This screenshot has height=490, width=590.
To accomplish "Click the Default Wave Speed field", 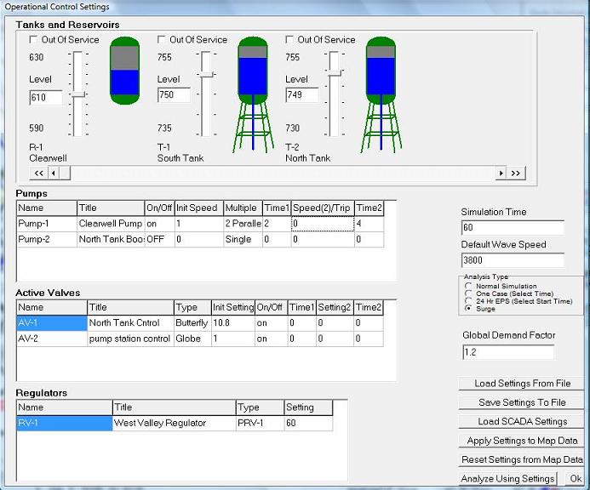I will click(513, 260).
